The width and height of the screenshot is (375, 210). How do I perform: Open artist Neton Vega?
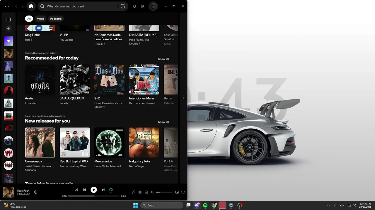136,166
